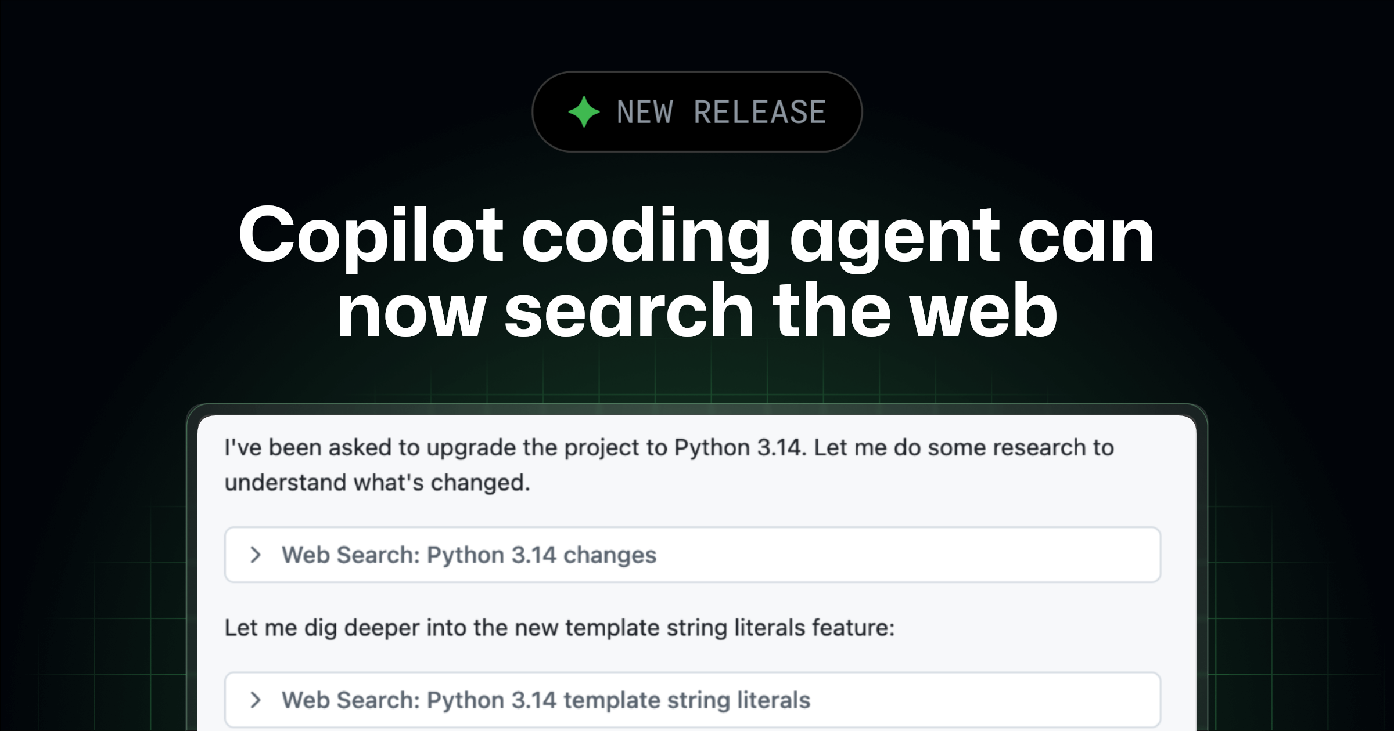The height and width of the screenshot is (731, 1394).
Task: Open the "Web Search: Python 3.14 changes" label
Action: pyautogui.click(x=469, y=555)
